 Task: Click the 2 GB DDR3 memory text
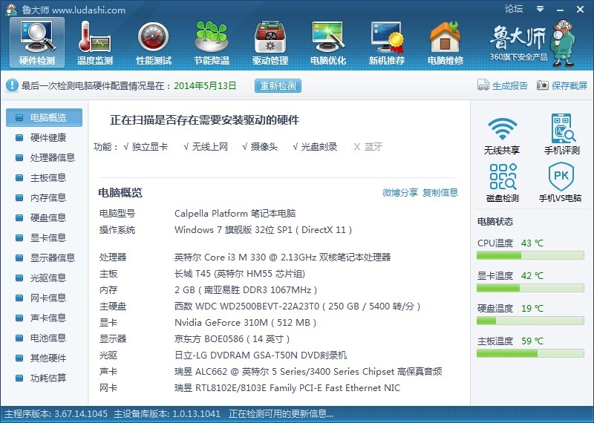click(246, 290)
